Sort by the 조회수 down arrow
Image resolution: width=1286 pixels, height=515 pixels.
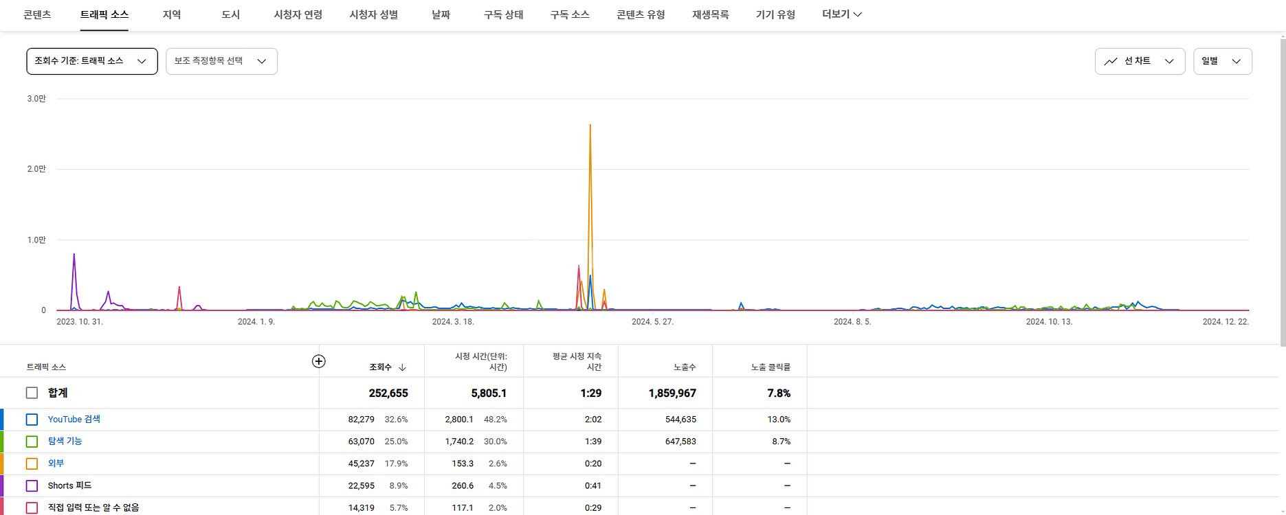pyautogui.click(x=402, y=367)
